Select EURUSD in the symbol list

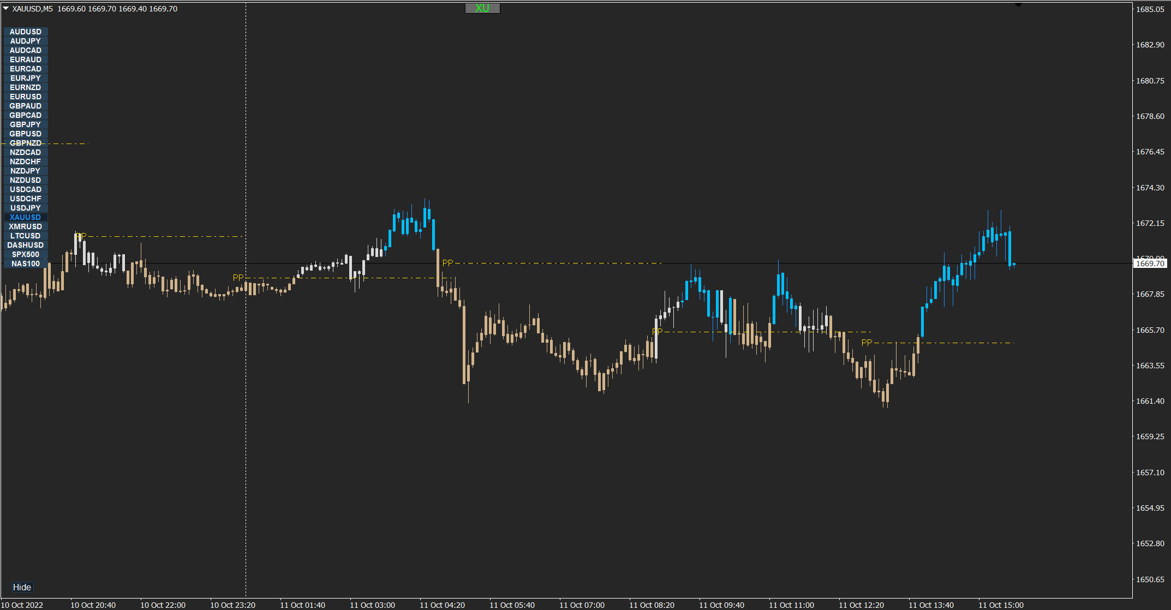click(x=26, y=97)
